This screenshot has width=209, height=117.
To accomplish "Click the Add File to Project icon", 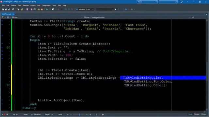I will point(39,9).
